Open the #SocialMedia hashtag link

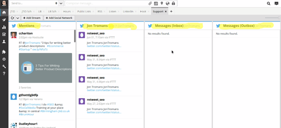click(27, 108)
